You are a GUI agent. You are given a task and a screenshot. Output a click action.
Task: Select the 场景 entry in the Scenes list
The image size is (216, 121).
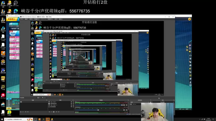point(33,102)
